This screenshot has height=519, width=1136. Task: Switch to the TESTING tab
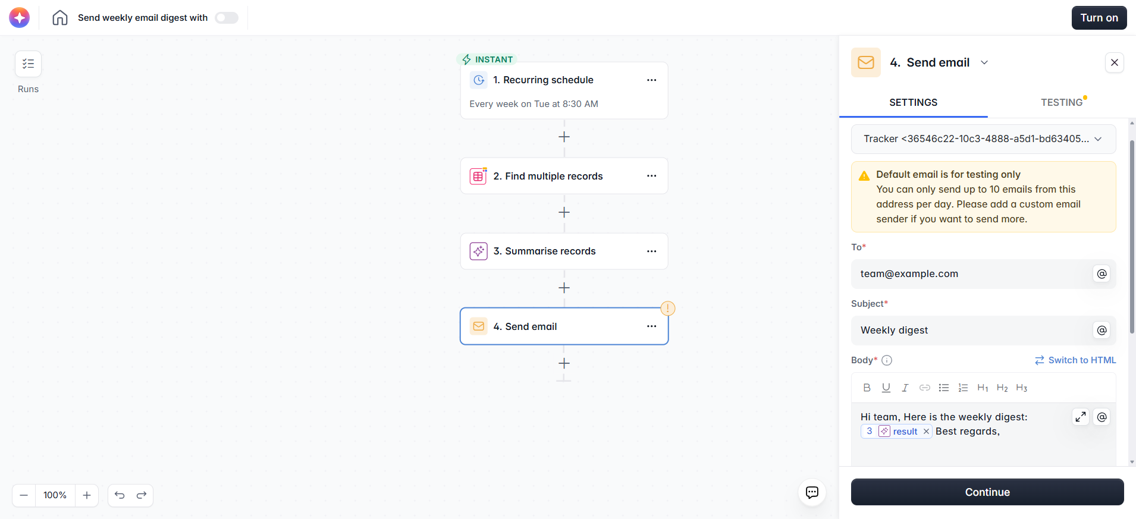click(1062, 102)
